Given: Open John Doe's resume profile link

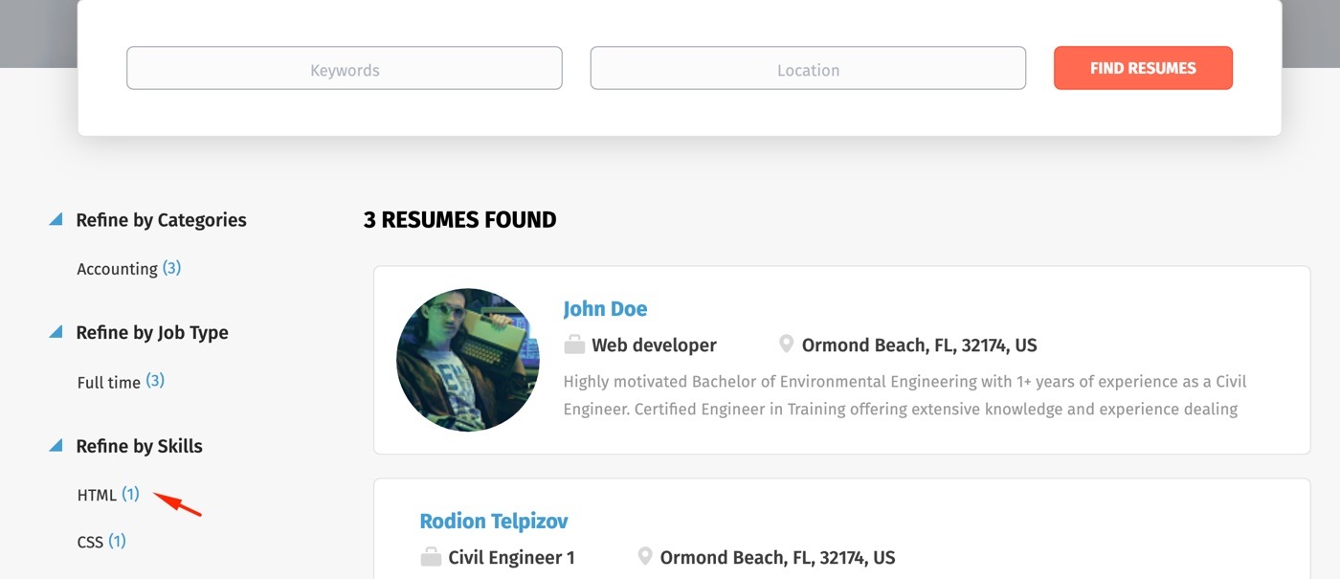Looking at the screenshot, I should tap(605, 309).
